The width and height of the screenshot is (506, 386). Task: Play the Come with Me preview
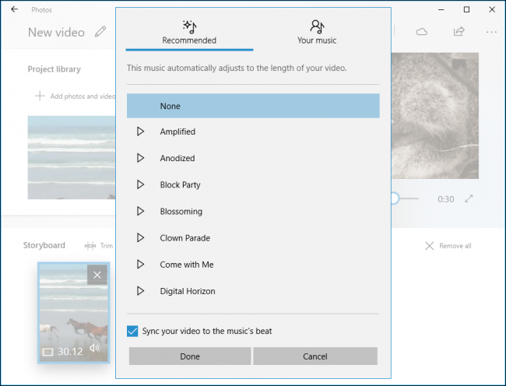point(140,265)
